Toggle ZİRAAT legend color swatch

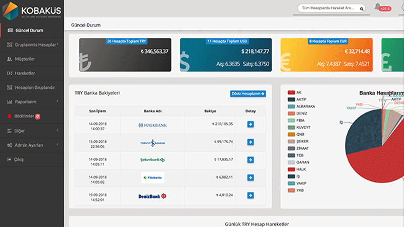click(291, 148)
